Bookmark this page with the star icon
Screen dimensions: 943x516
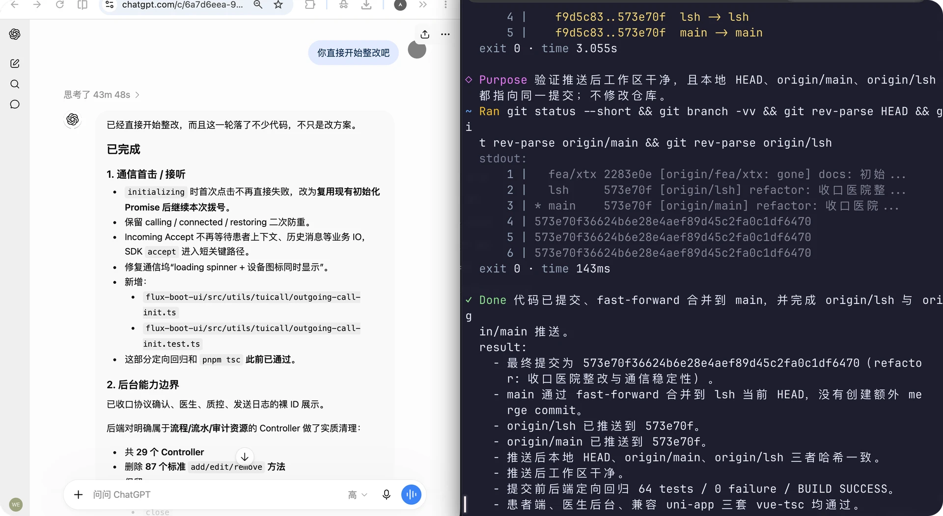point(278,5)
